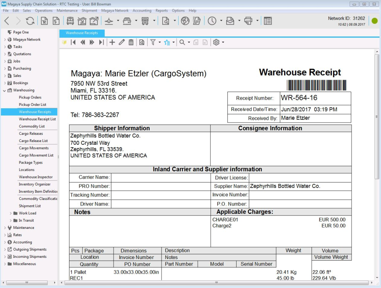Open the Shipment menu
The width and height of the screenshot is (381, 288).
point(89,11)
